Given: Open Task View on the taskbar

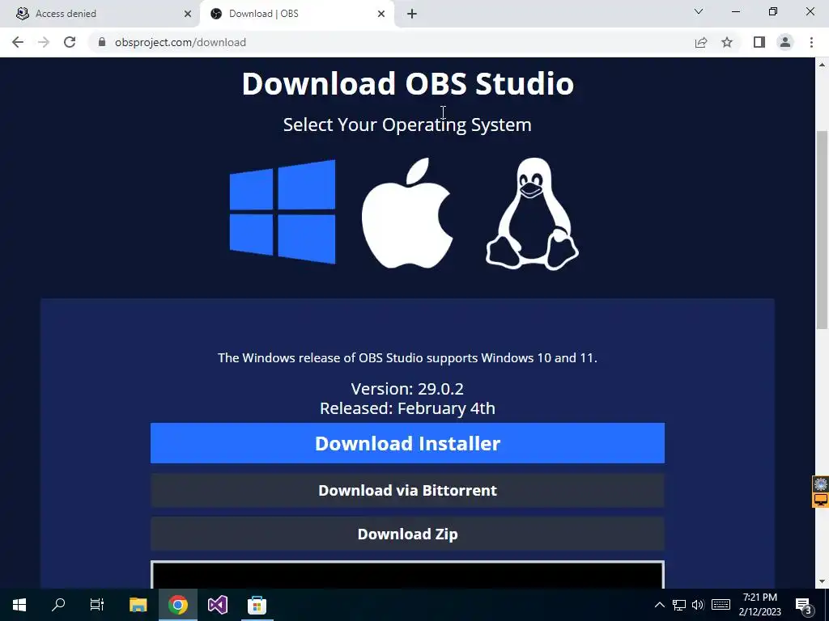Looking at the screenshot, I should coord(97,605).
